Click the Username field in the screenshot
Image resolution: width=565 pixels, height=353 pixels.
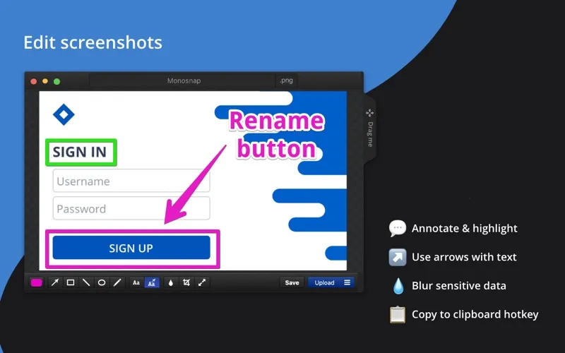131,181
